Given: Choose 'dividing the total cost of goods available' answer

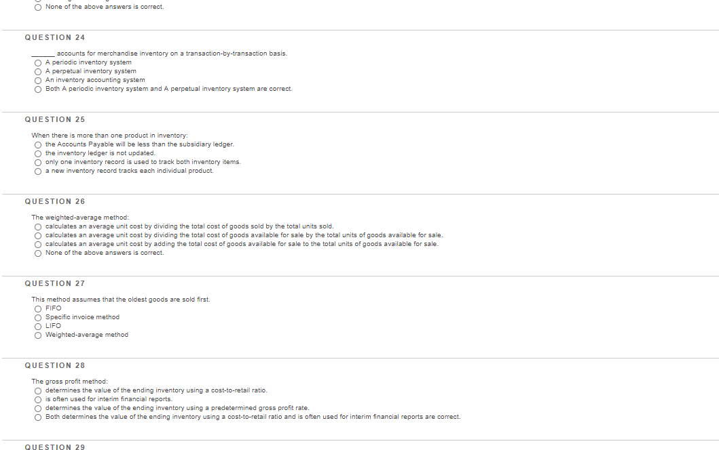Looking at the screenshot, I should (38, 235).
